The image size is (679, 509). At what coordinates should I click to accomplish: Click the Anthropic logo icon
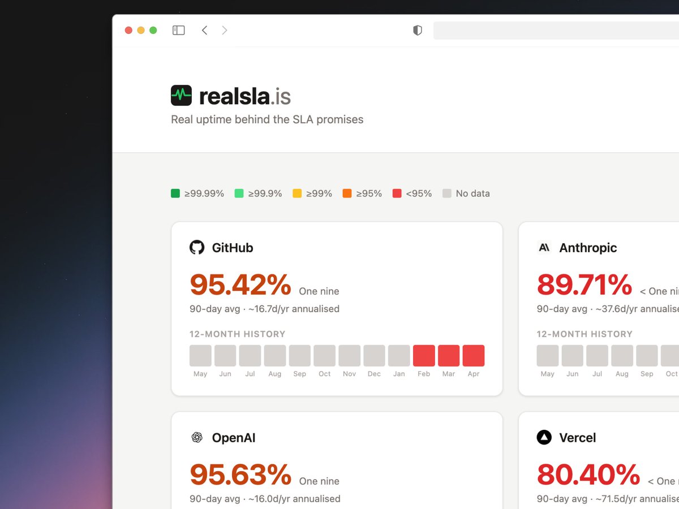(544, 247)
